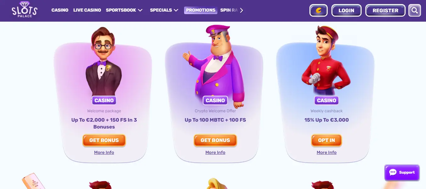Click the Login button

(x=346, y=10)
